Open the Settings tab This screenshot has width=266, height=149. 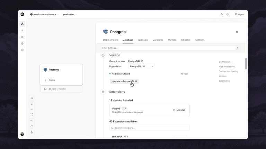[199, 40]
